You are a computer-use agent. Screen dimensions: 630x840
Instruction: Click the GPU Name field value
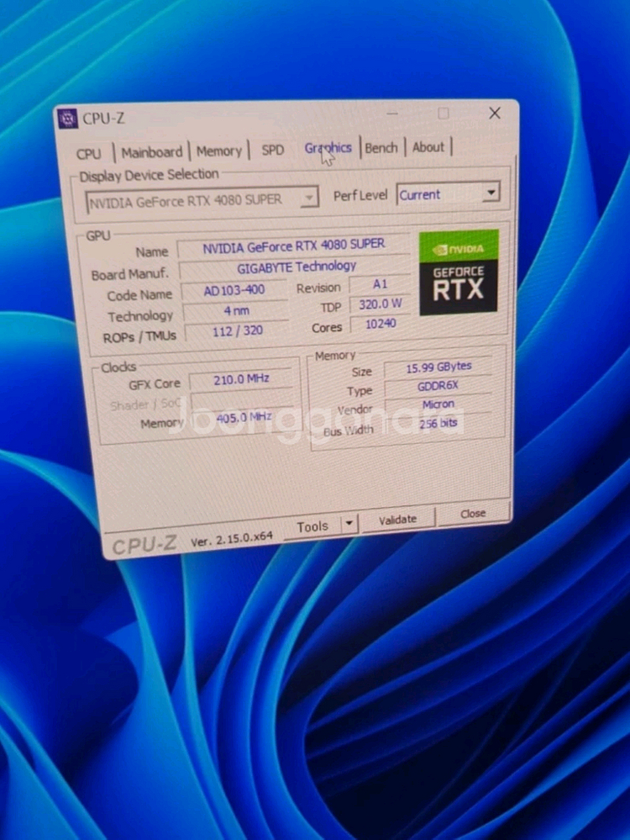pos(293,246)
